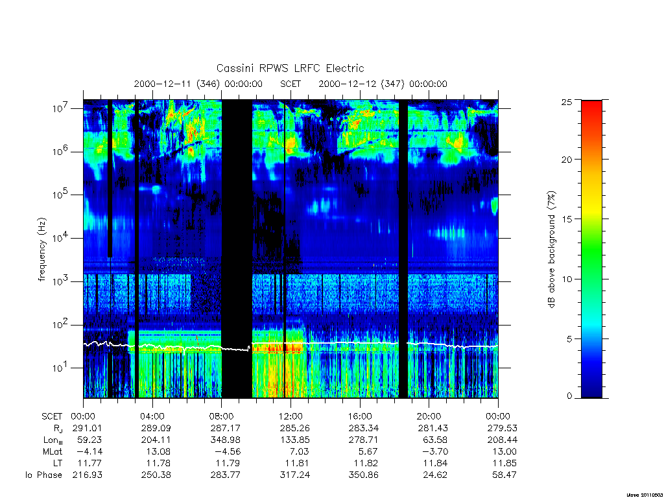Click the 0 tick on the color scale
This screenshot has height=498, width=664.
pyautogui.click(x=569, y=396)
